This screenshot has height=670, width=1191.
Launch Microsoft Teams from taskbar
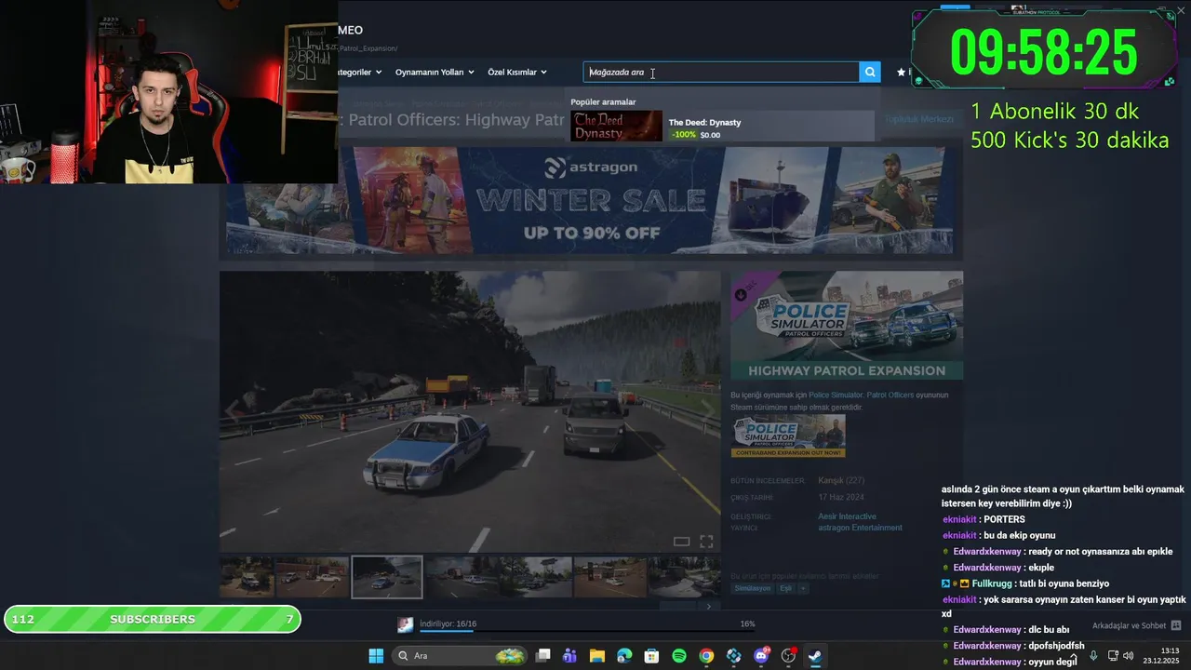pos(569,656)
